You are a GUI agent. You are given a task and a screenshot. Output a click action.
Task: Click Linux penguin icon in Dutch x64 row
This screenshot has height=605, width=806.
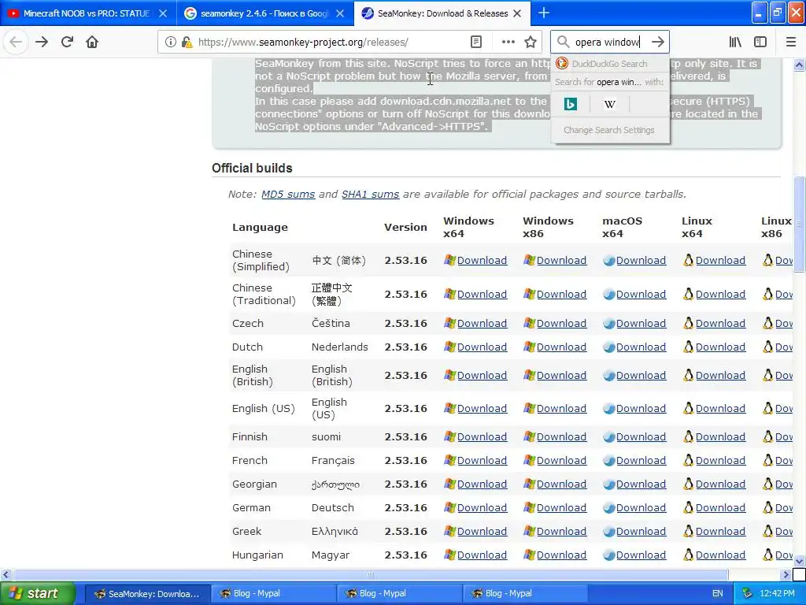[688, 347]
